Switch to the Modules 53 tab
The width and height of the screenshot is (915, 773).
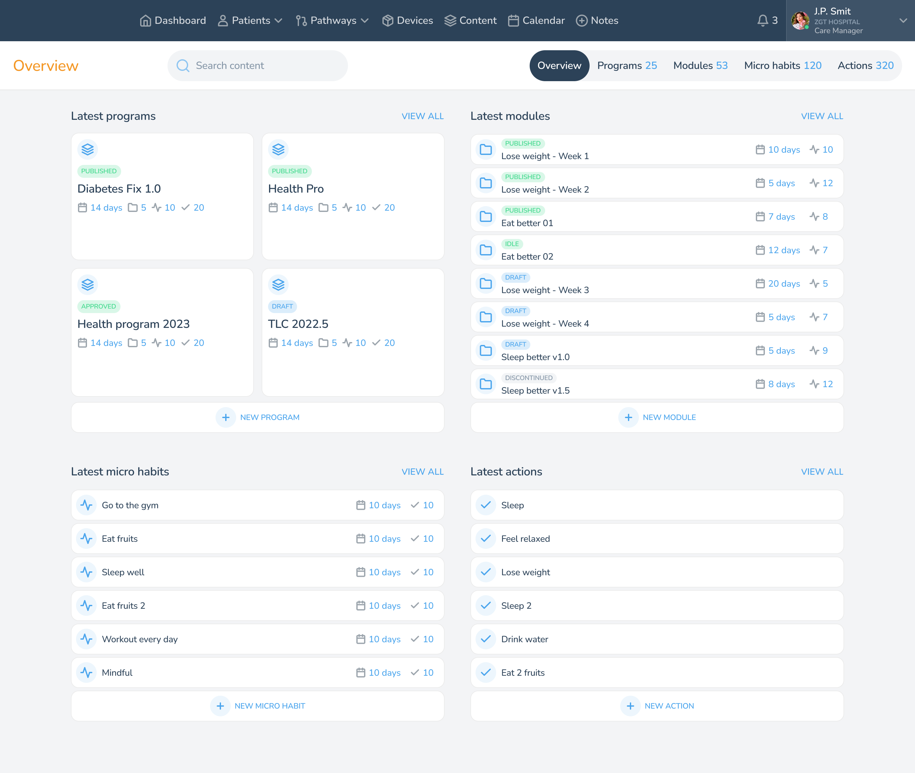click(700, 66)
